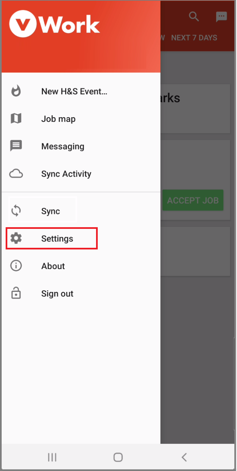Screen dimensions: 237x471
Task: Switch to the NEXT 7 DAYS tab
Action: (194, 38)
